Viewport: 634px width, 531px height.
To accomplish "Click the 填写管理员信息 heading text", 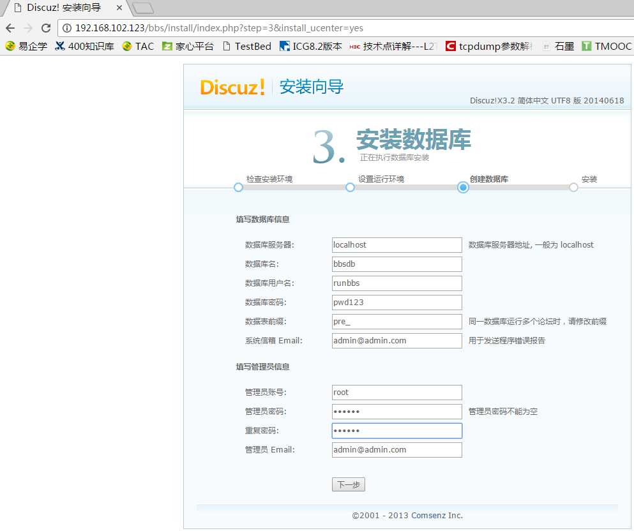I will coord(263,367).
